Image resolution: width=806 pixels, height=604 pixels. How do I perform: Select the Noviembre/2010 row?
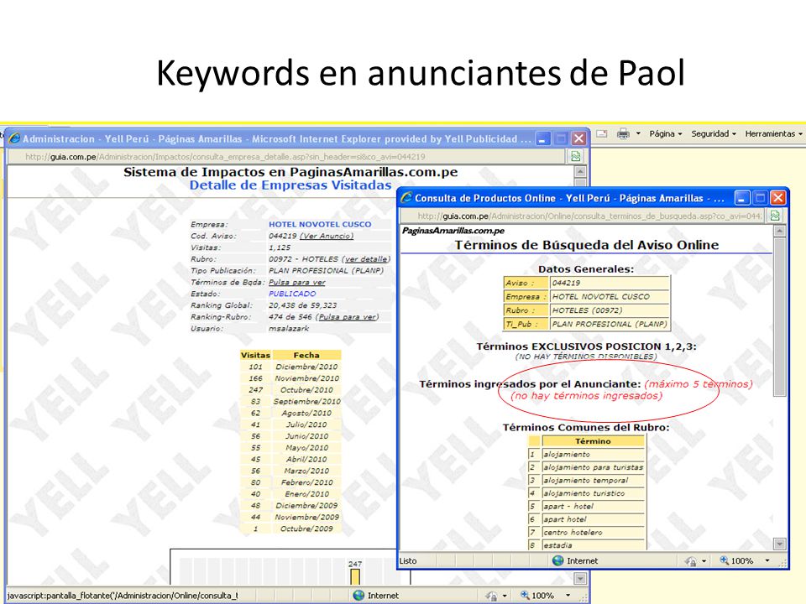[x=290, y=378]
